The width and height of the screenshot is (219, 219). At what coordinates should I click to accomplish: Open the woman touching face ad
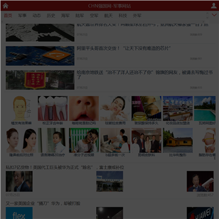(115, 108)
